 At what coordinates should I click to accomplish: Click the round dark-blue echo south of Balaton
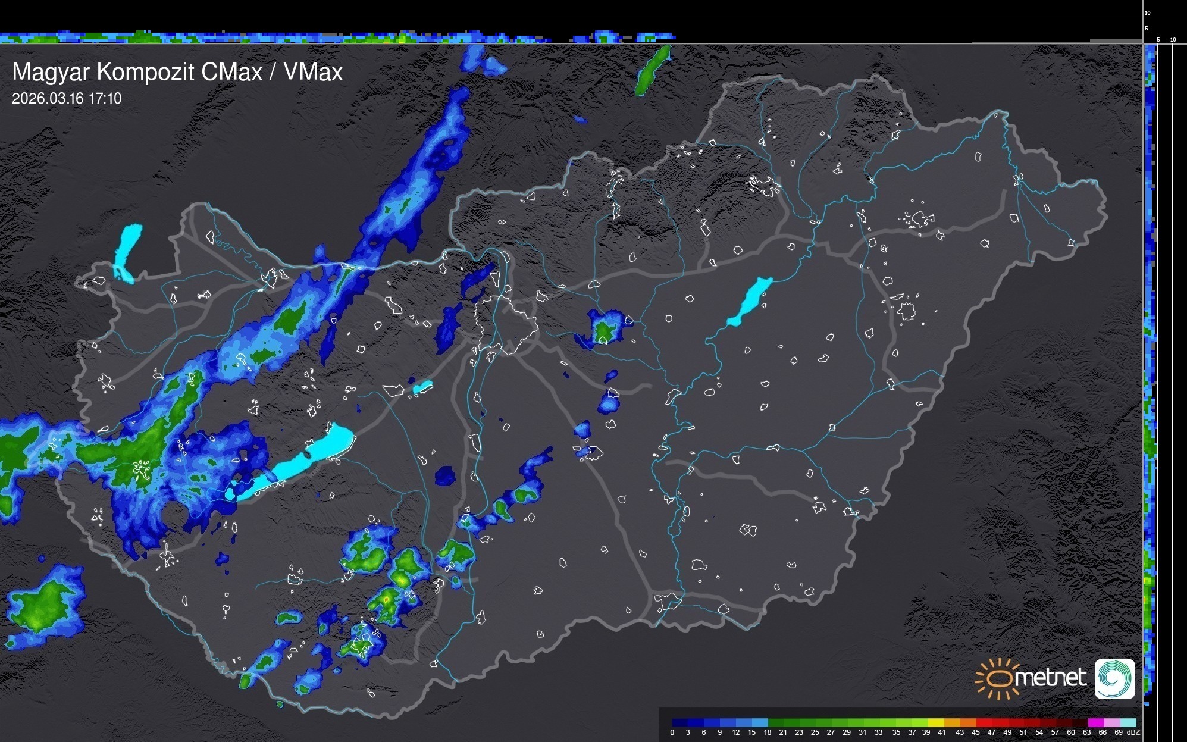click(x=444, y=475)
